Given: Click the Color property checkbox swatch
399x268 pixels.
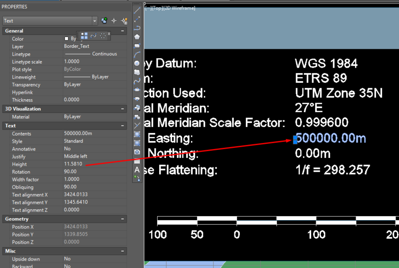Looking at the screenshot, I should point(67,39).
